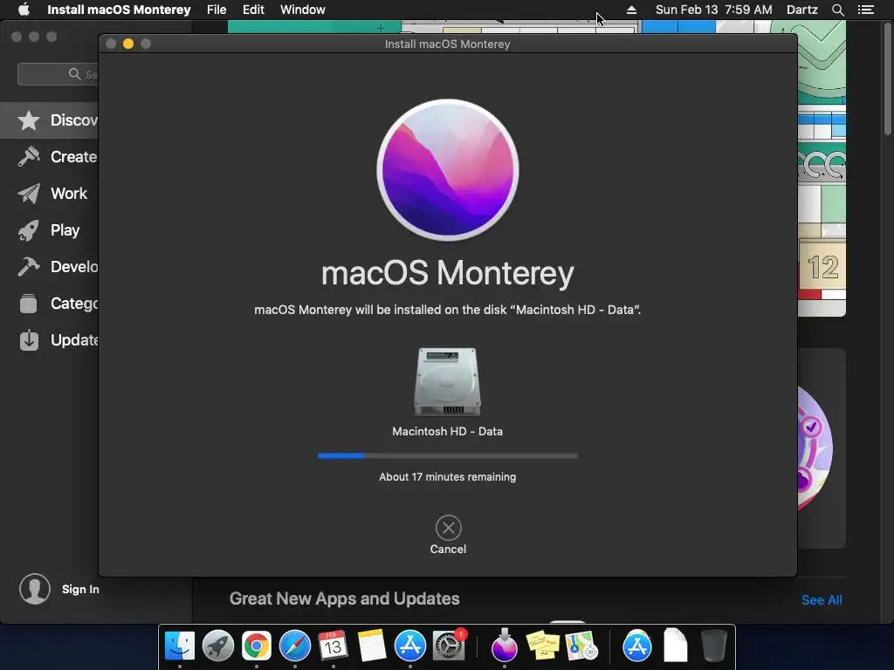Open the date and time in menu bar

(714, 10)
